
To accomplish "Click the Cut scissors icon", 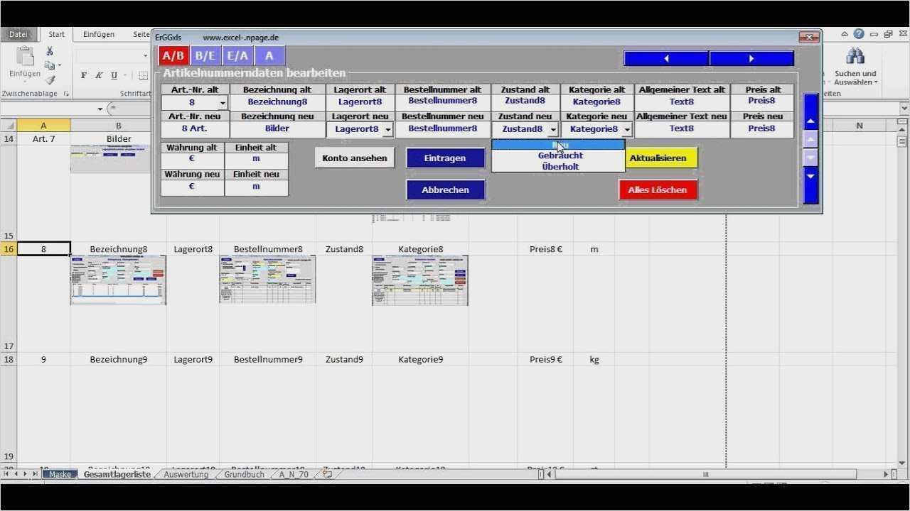I will coord(50,51).
